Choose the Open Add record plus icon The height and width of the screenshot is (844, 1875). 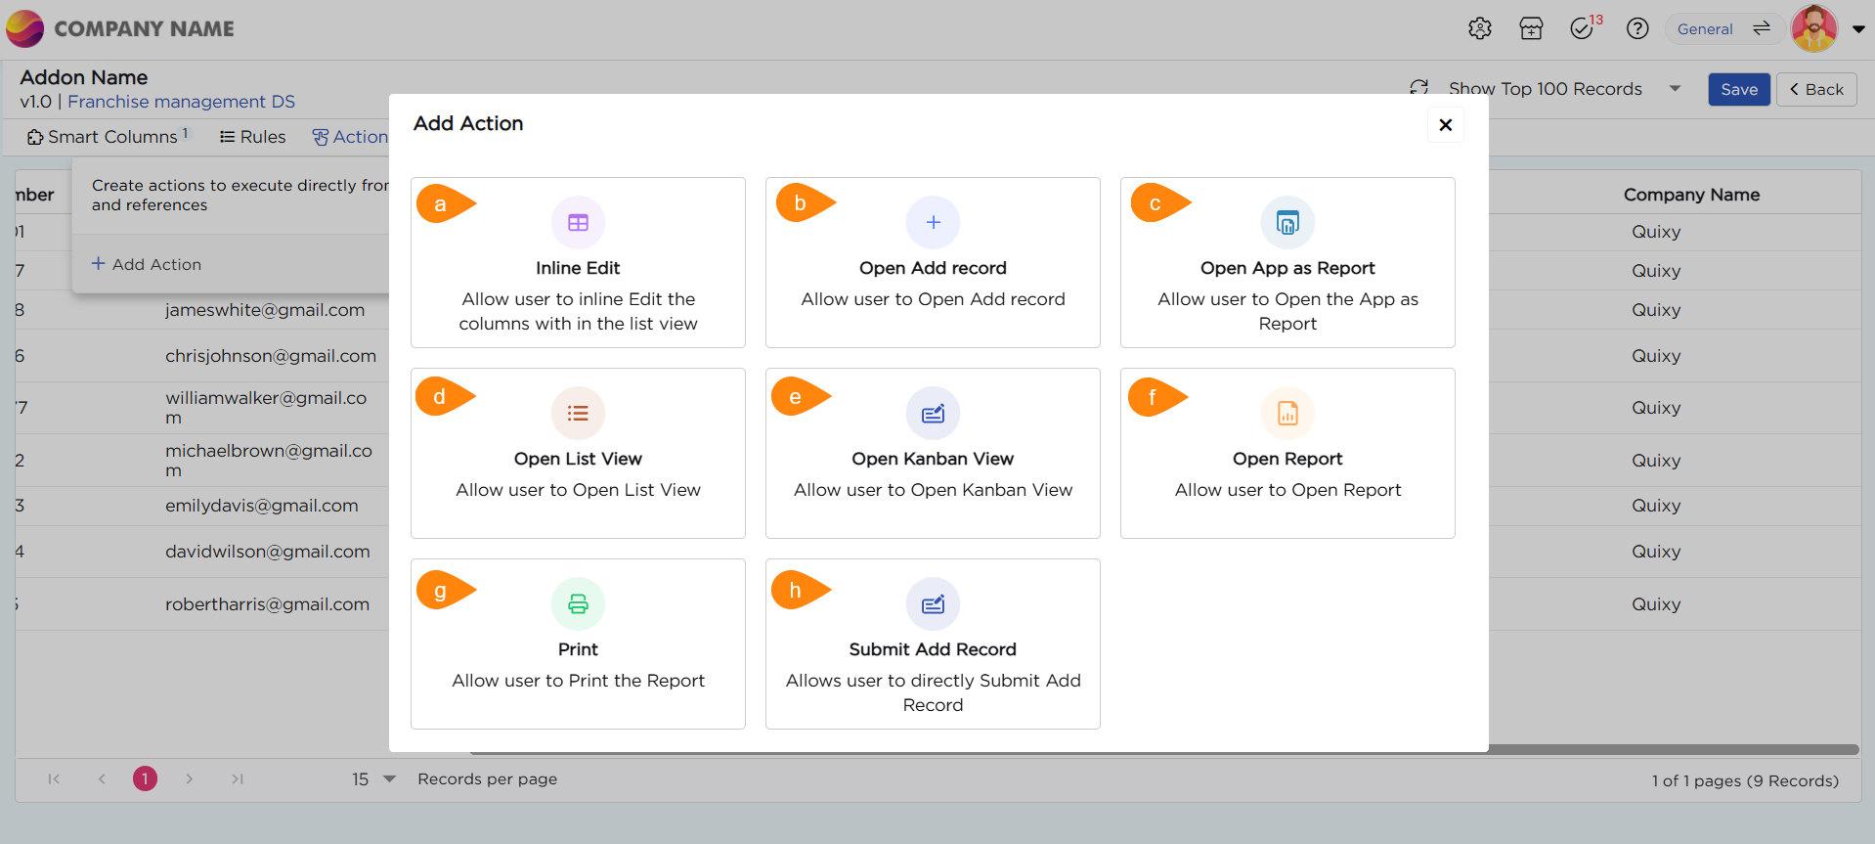(933, 223)
